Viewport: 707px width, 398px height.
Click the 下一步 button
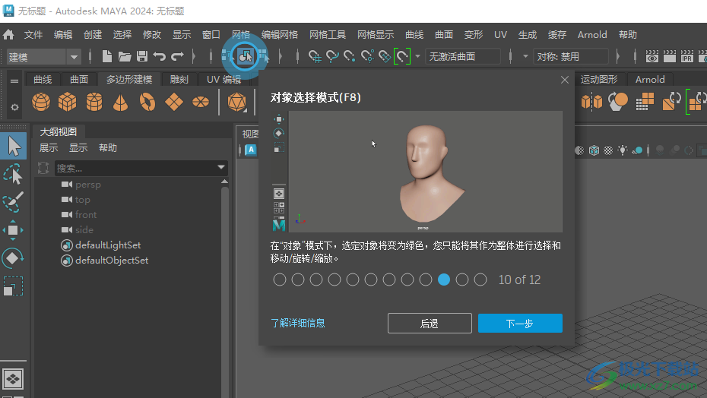point(520,323)
